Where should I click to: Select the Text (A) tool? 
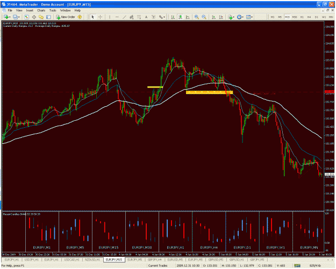pyautogui.click(x=146, y=17)
